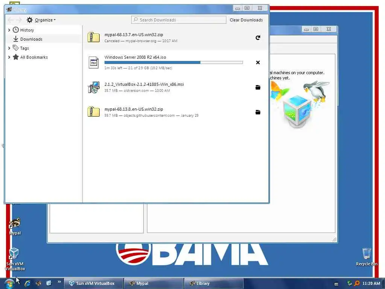Click the orange magnifier tray icon
Viewport: 385px width, 289px height.
[357, 283]
